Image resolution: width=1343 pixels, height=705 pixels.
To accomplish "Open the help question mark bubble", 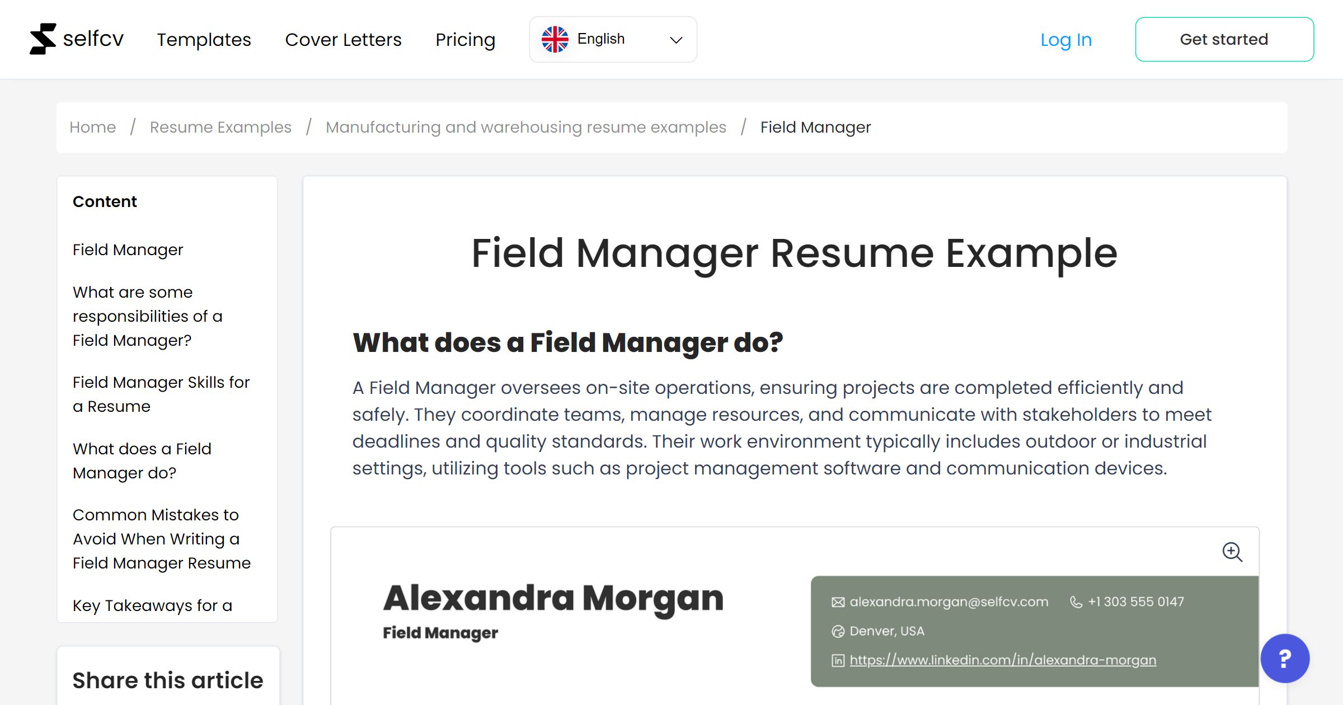I will pyautogui.click(x=1284, y=658).
